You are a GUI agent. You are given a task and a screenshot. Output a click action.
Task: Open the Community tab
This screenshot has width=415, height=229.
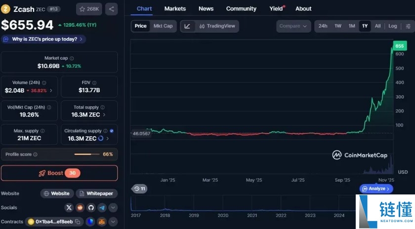pyautogui.click(x=241, y=9)
